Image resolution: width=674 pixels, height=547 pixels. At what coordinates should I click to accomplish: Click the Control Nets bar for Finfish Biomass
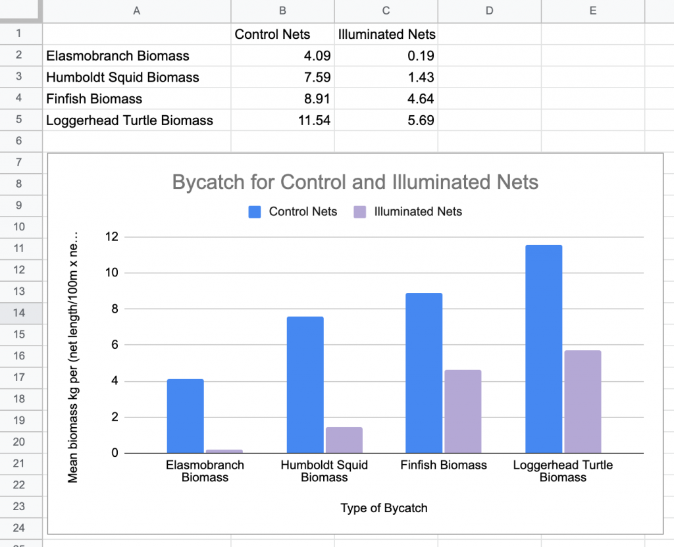(x=424, y=369)
